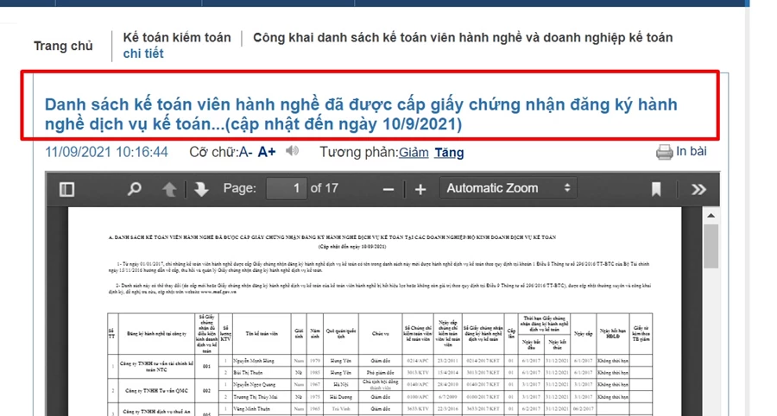Image resolution: width=777 pixels, height=416 pixels.
Task: Click table cell Công ty TNHH Tư vấn QMC
Action: click(x=156, y=391)
